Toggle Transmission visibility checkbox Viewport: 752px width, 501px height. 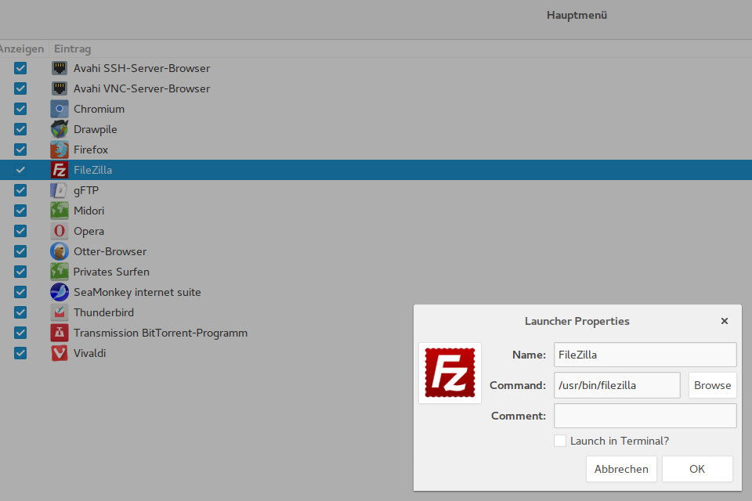tap(20, 333)
